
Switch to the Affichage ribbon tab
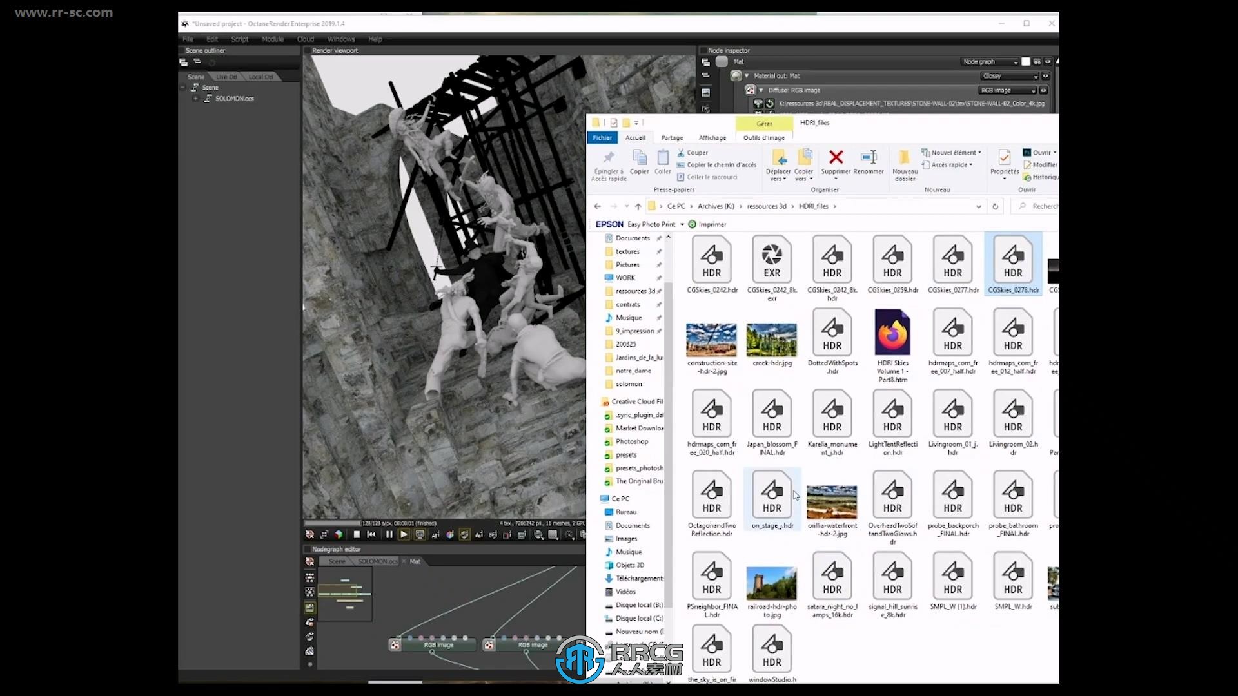click(712, 138)
